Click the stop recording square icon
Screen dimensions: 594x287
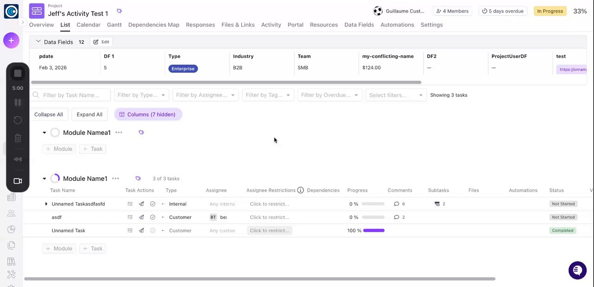18,73
